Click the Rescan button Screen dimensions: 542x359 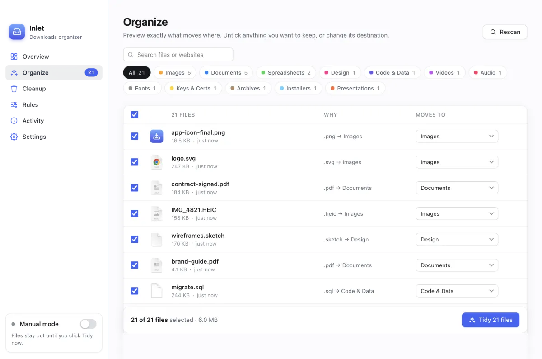click(505, 32)
